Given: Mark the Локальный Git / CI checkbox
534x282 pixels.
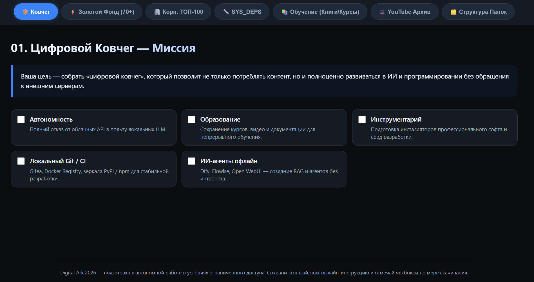Looking at the screenshot, I should [x=21, y=161].
